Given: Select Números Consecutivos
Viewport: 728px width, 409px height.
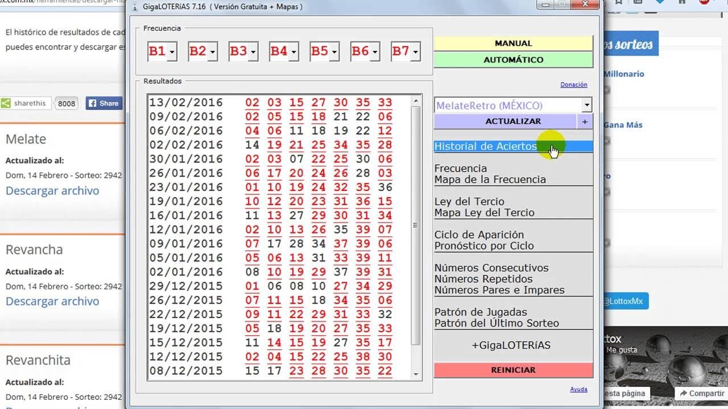Looking at the screenshot, I should [x=491, y=268].
